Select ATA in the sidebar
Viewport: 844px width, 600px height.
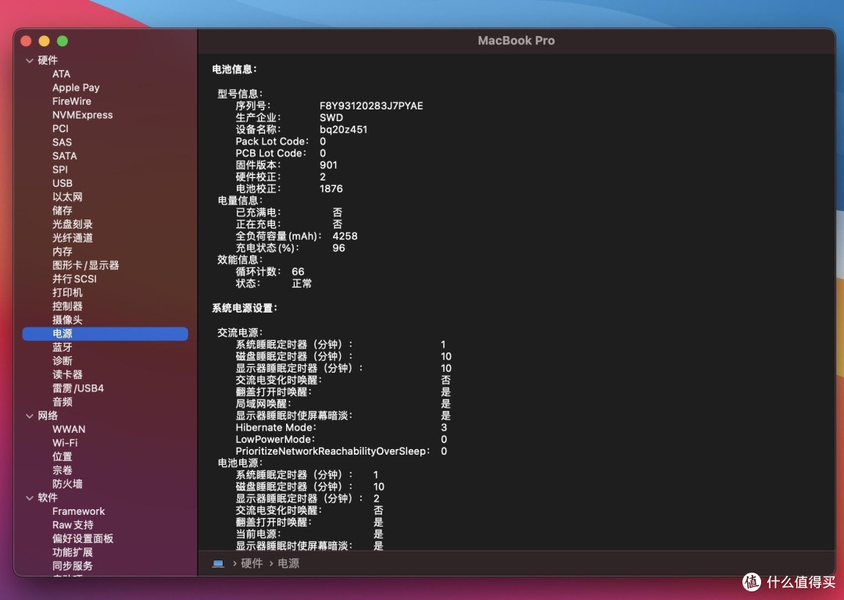[62, 73]
